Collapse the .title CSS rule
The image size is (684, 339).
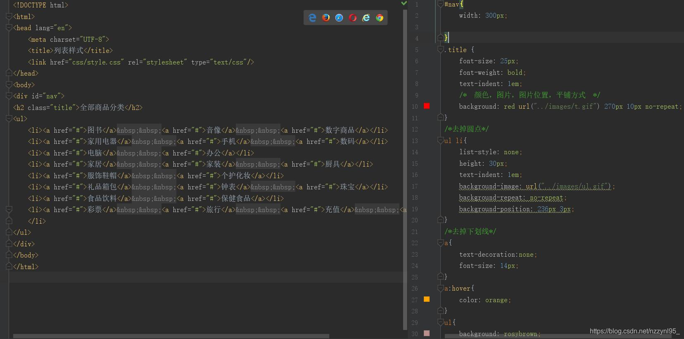pos(440,50)
